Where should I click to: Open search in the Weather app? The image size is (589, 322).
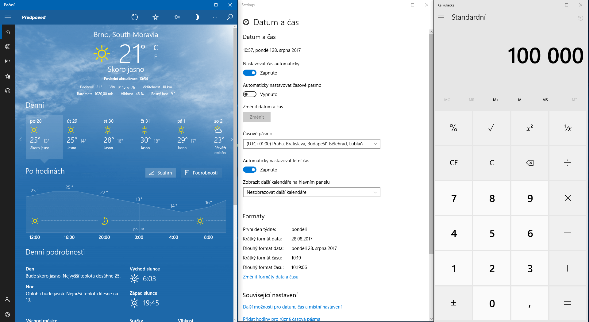pyautogui.click(x=229, y=17)
